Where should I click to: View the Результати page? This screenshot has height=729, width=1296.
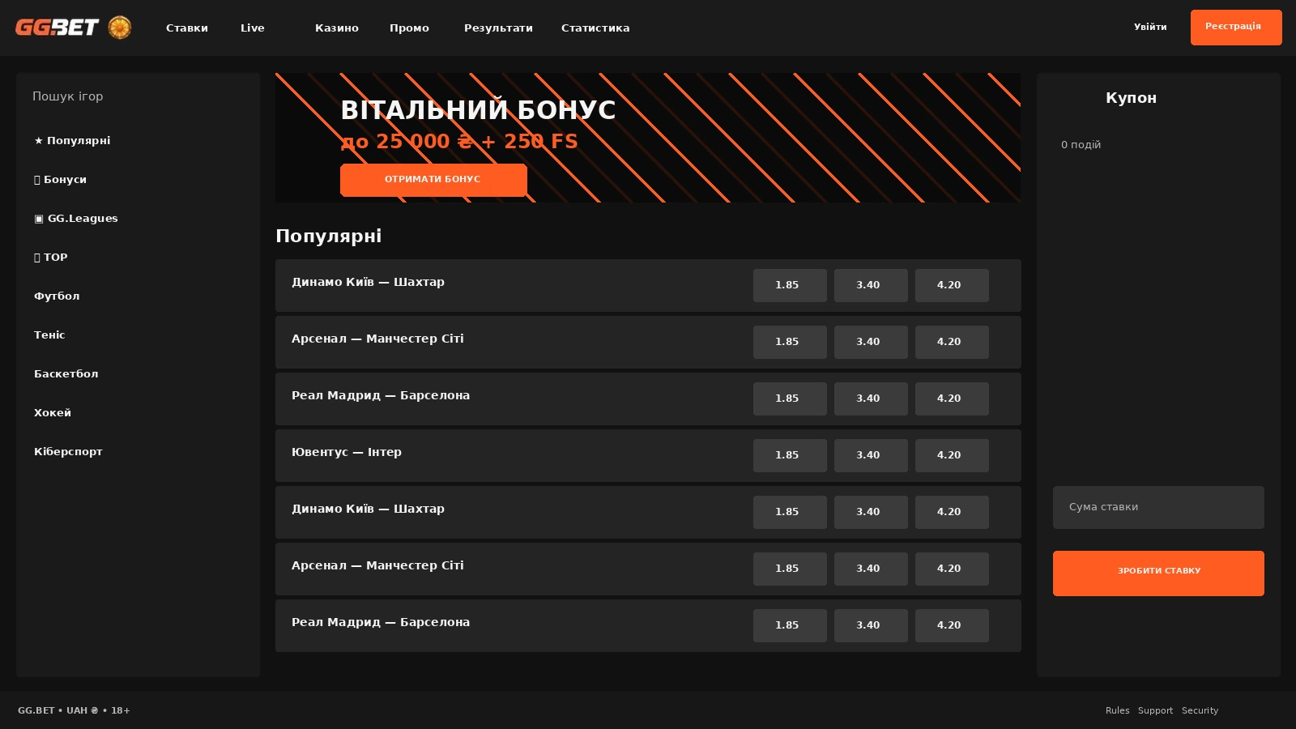coord(498,28)
